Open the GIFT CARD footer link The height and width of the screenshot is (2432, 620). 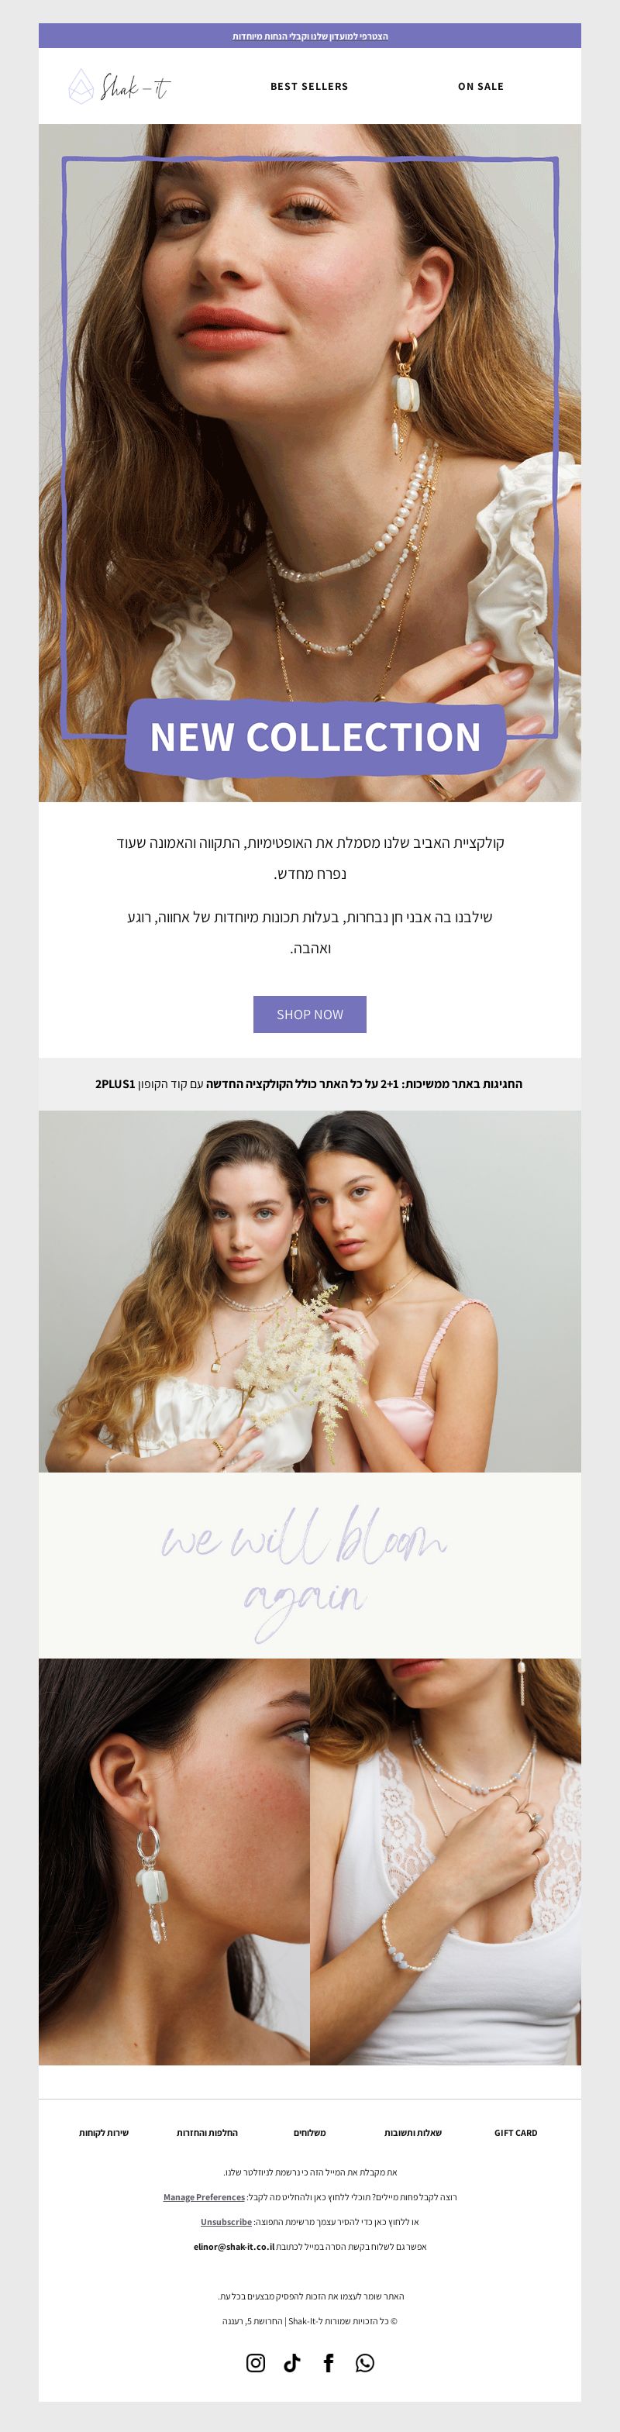point(515,2133)
